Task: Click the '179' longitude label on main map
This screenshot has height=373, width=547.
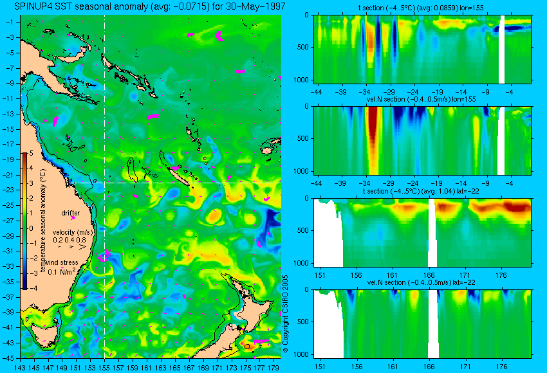Action: [x=273, y=367]
